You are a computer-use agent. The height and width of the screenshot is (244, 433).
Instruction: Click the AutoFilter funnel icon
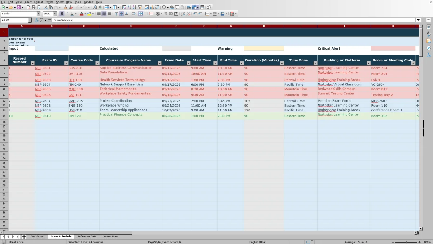140,7
